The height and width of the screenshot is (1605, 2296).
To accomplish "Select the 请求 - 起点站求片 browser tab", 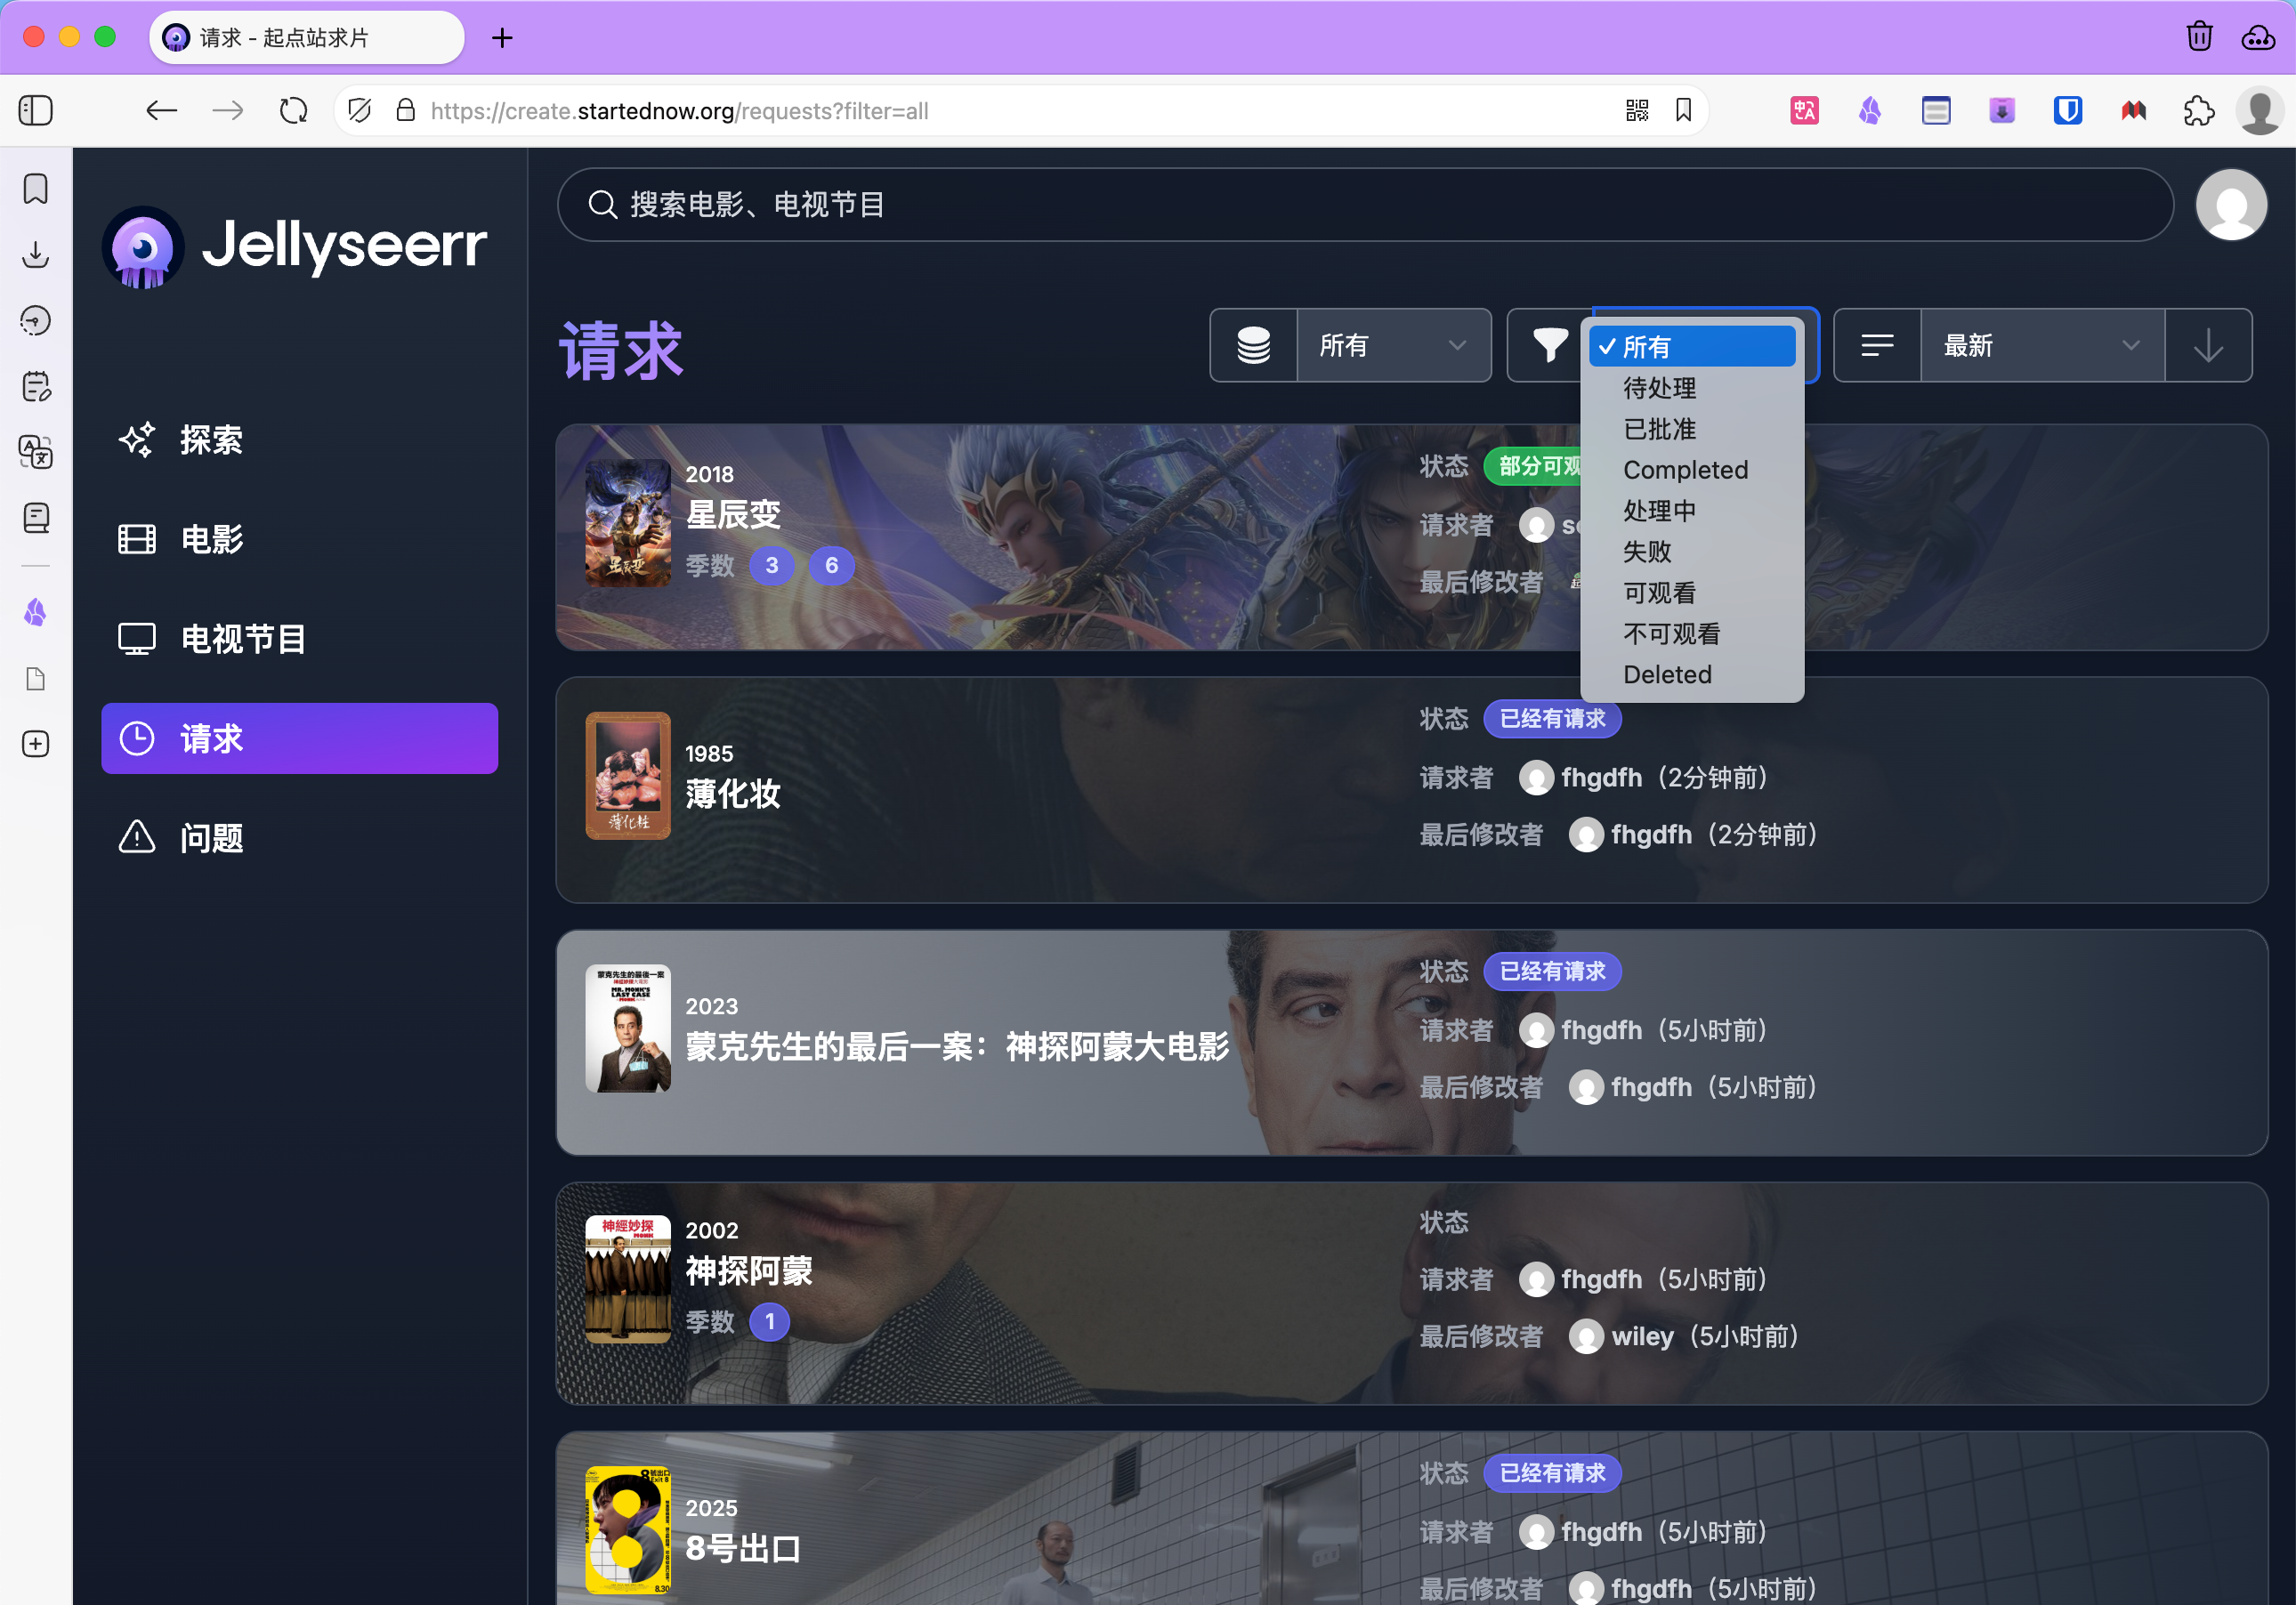I will 306,38.
